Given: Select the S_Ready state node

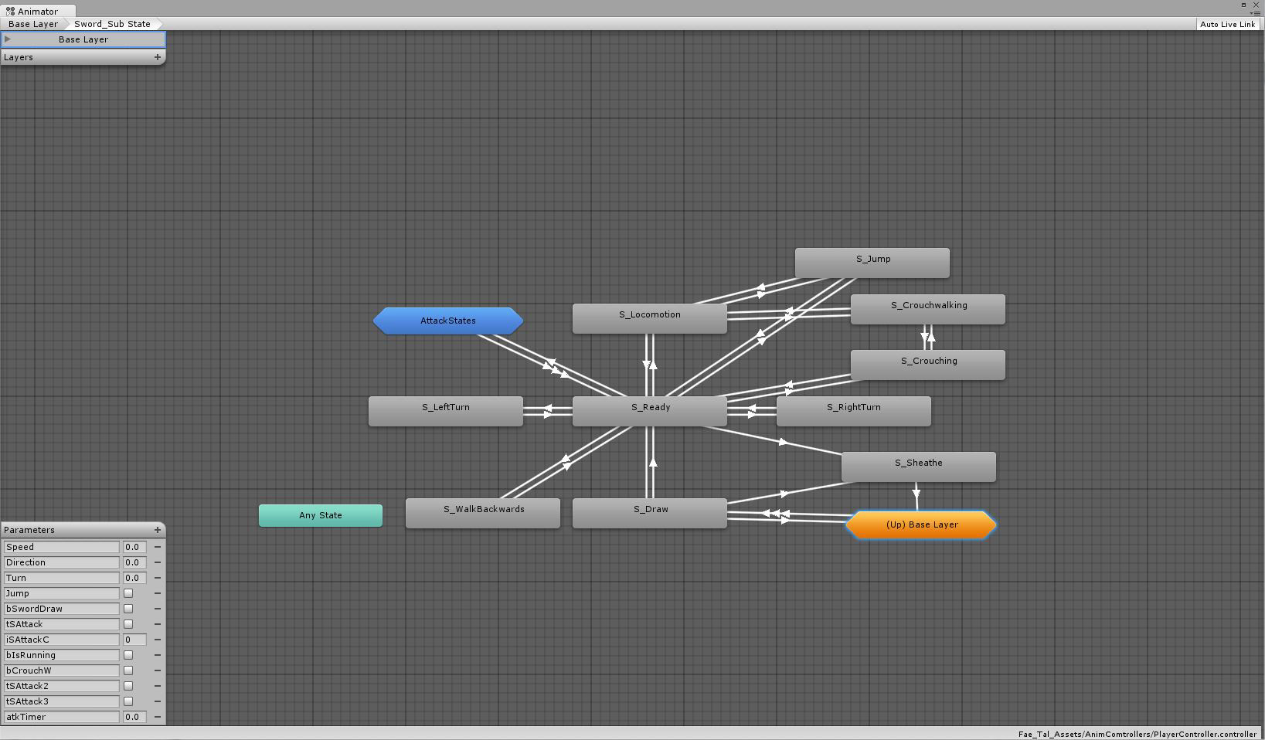Looking at the screenshot, I should pos(650,410).
